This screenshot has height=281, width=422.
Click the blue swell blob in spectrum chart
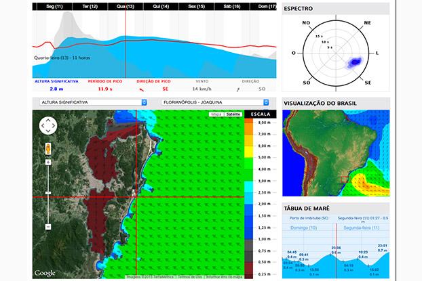point(355,62)
